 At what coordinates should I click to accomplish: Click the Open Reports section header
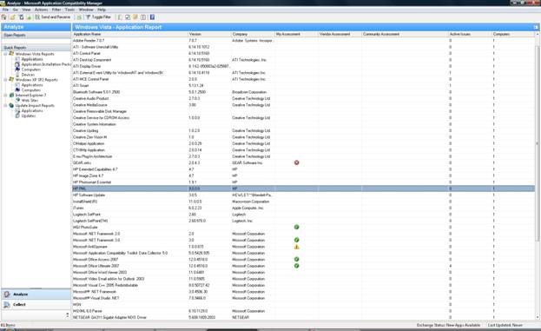tap(36, 35)
